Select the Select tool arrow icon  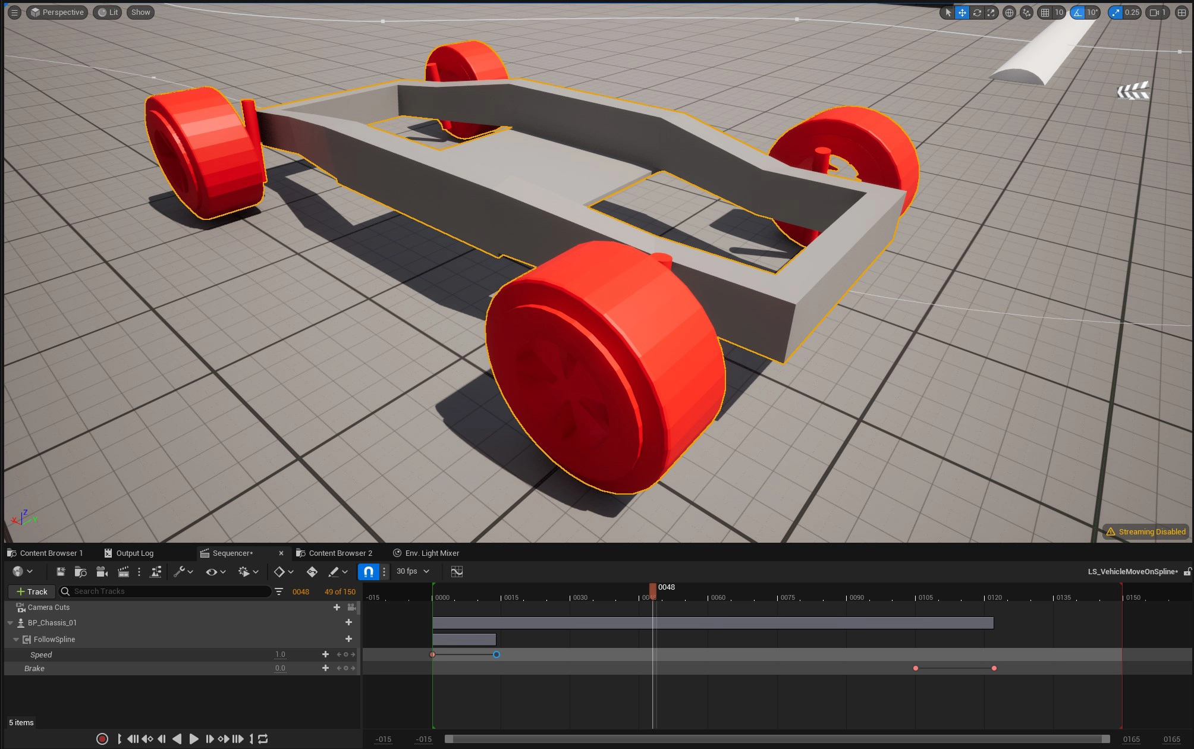(947, 12)
